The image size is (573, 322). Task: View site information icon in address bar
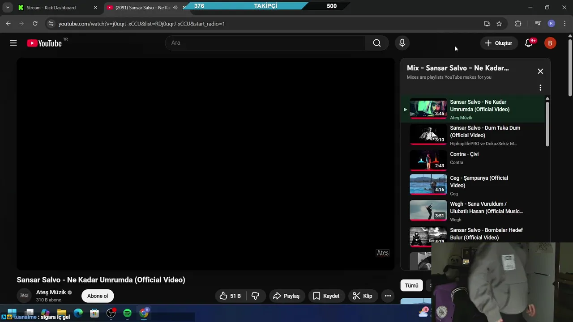(x=51, y=24)
